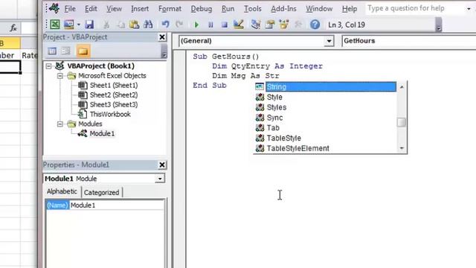Switch to the Categorized properties tab

[x=101, y=192]
